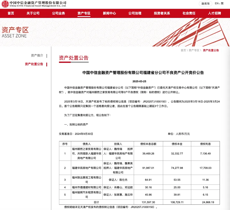Image resolution: width=230 pixels, height=210 pixels.
Task: Select 资产专区 navigation item
Action: [84, 13]
